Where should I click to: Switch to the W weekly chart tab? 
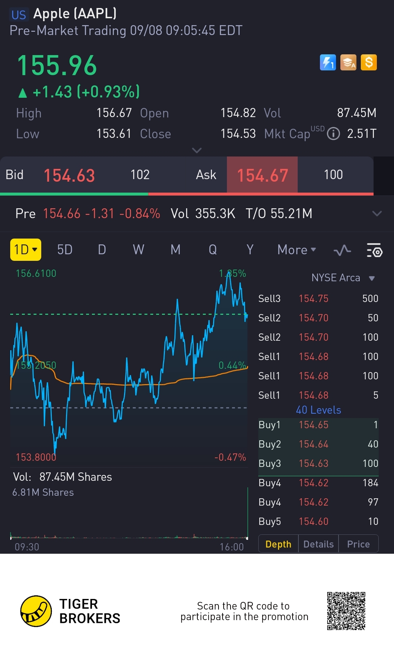pyautogui.click(x=138, y=250)
